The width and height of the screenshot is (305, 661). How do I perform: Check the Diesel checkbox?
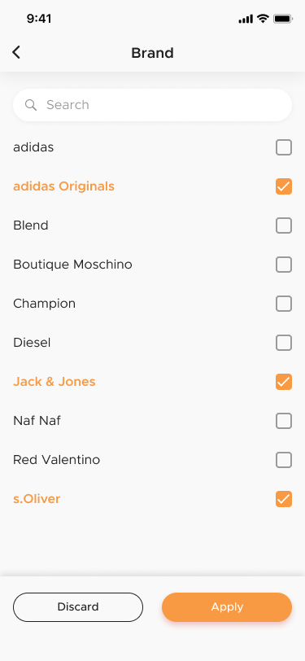(284, 343)
